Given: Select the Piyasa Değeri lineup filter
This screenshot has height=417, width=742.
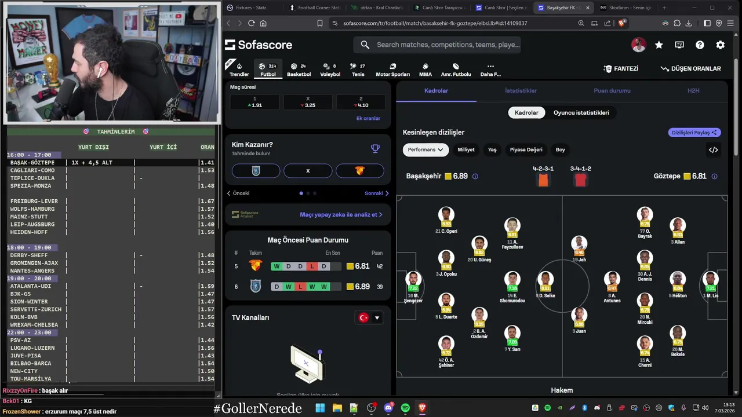Looking at the screenshot, I should pyautogui.click(x=526, y=150).
